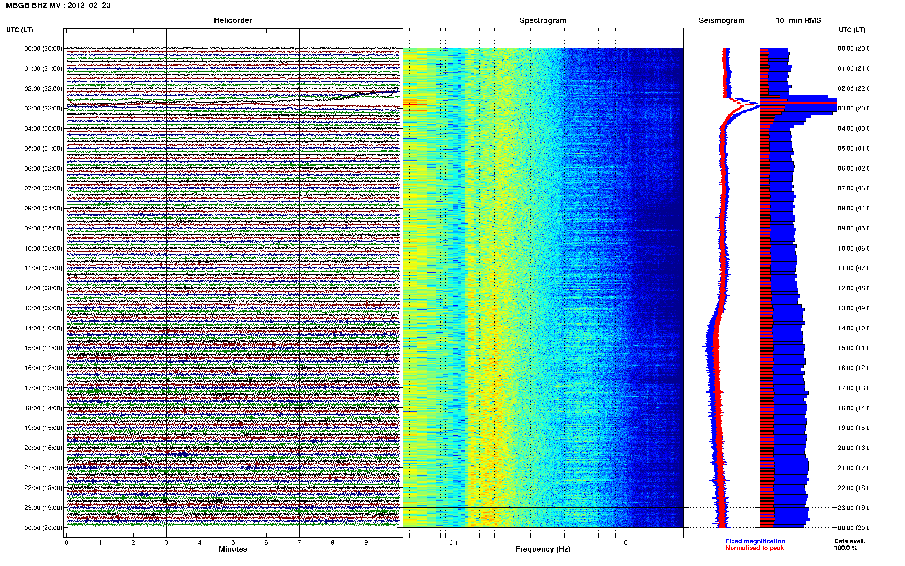Click left time label '20:00 (16:00)'
The image size is (905, 566).
coord(43,448)
